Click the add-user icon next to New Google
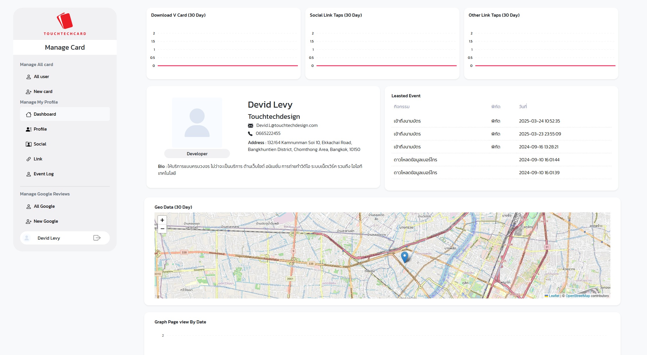 (x=29, y=222)
